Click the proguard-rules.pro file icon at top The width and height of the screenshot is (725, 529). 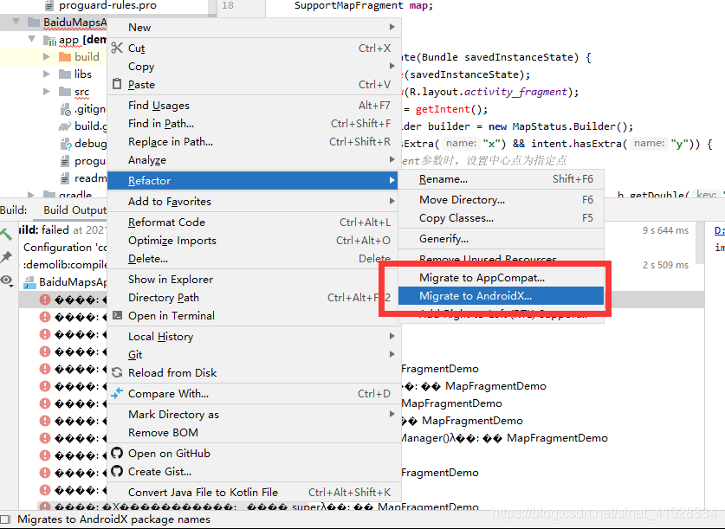pyautogui.click(x=49, y=5)
